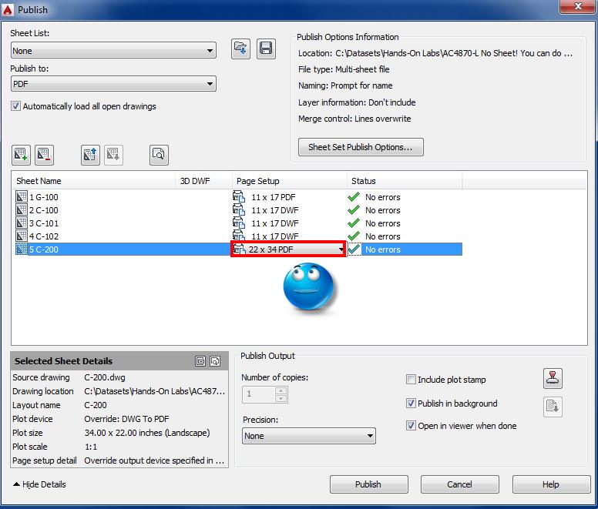Click the Load Sheet List icon
Screen dimensions: 598x509
point(241,49)
